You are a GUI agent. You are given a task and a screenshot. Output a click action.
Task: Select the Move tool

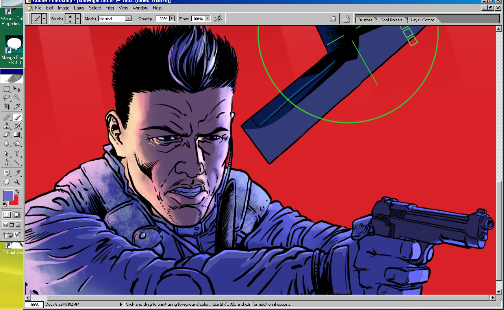point(17,89)
